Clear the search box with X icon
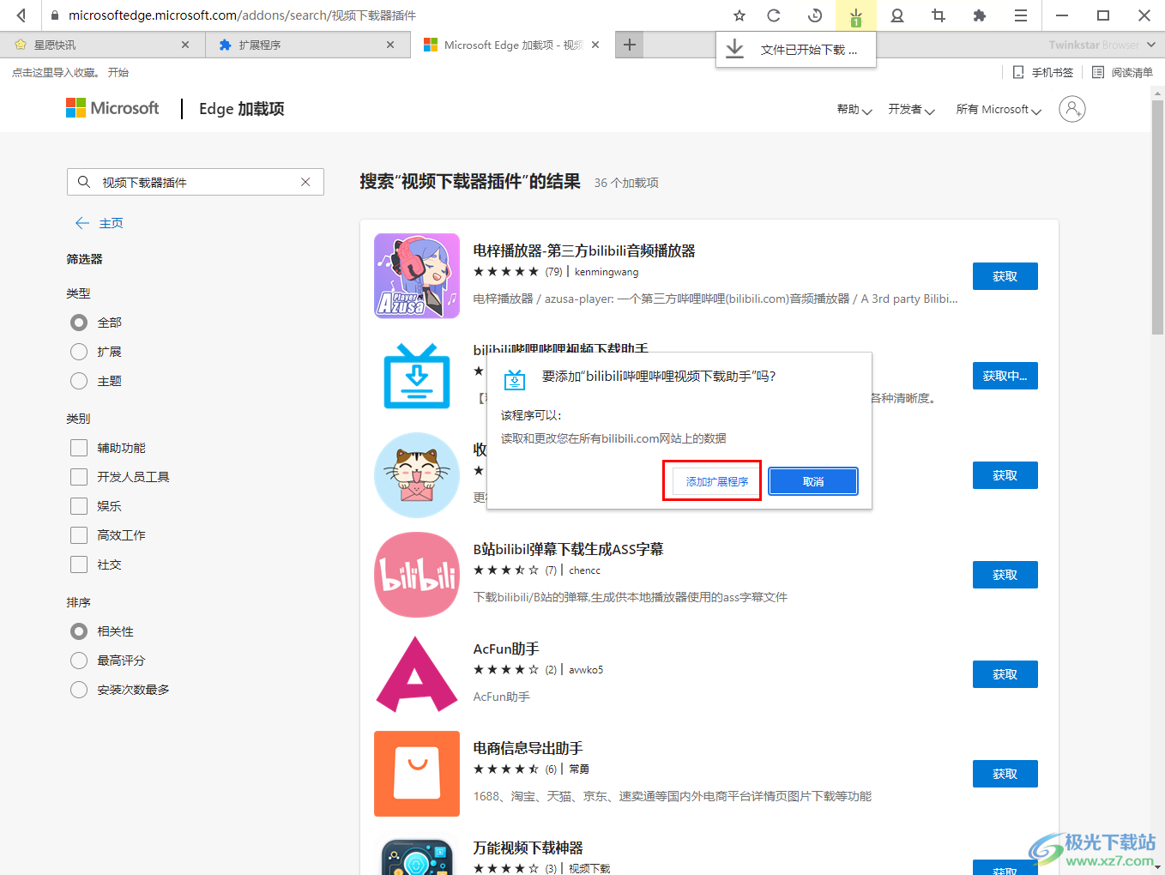The height and width of the screenshot is (875, 1165). tap(305, 182)
